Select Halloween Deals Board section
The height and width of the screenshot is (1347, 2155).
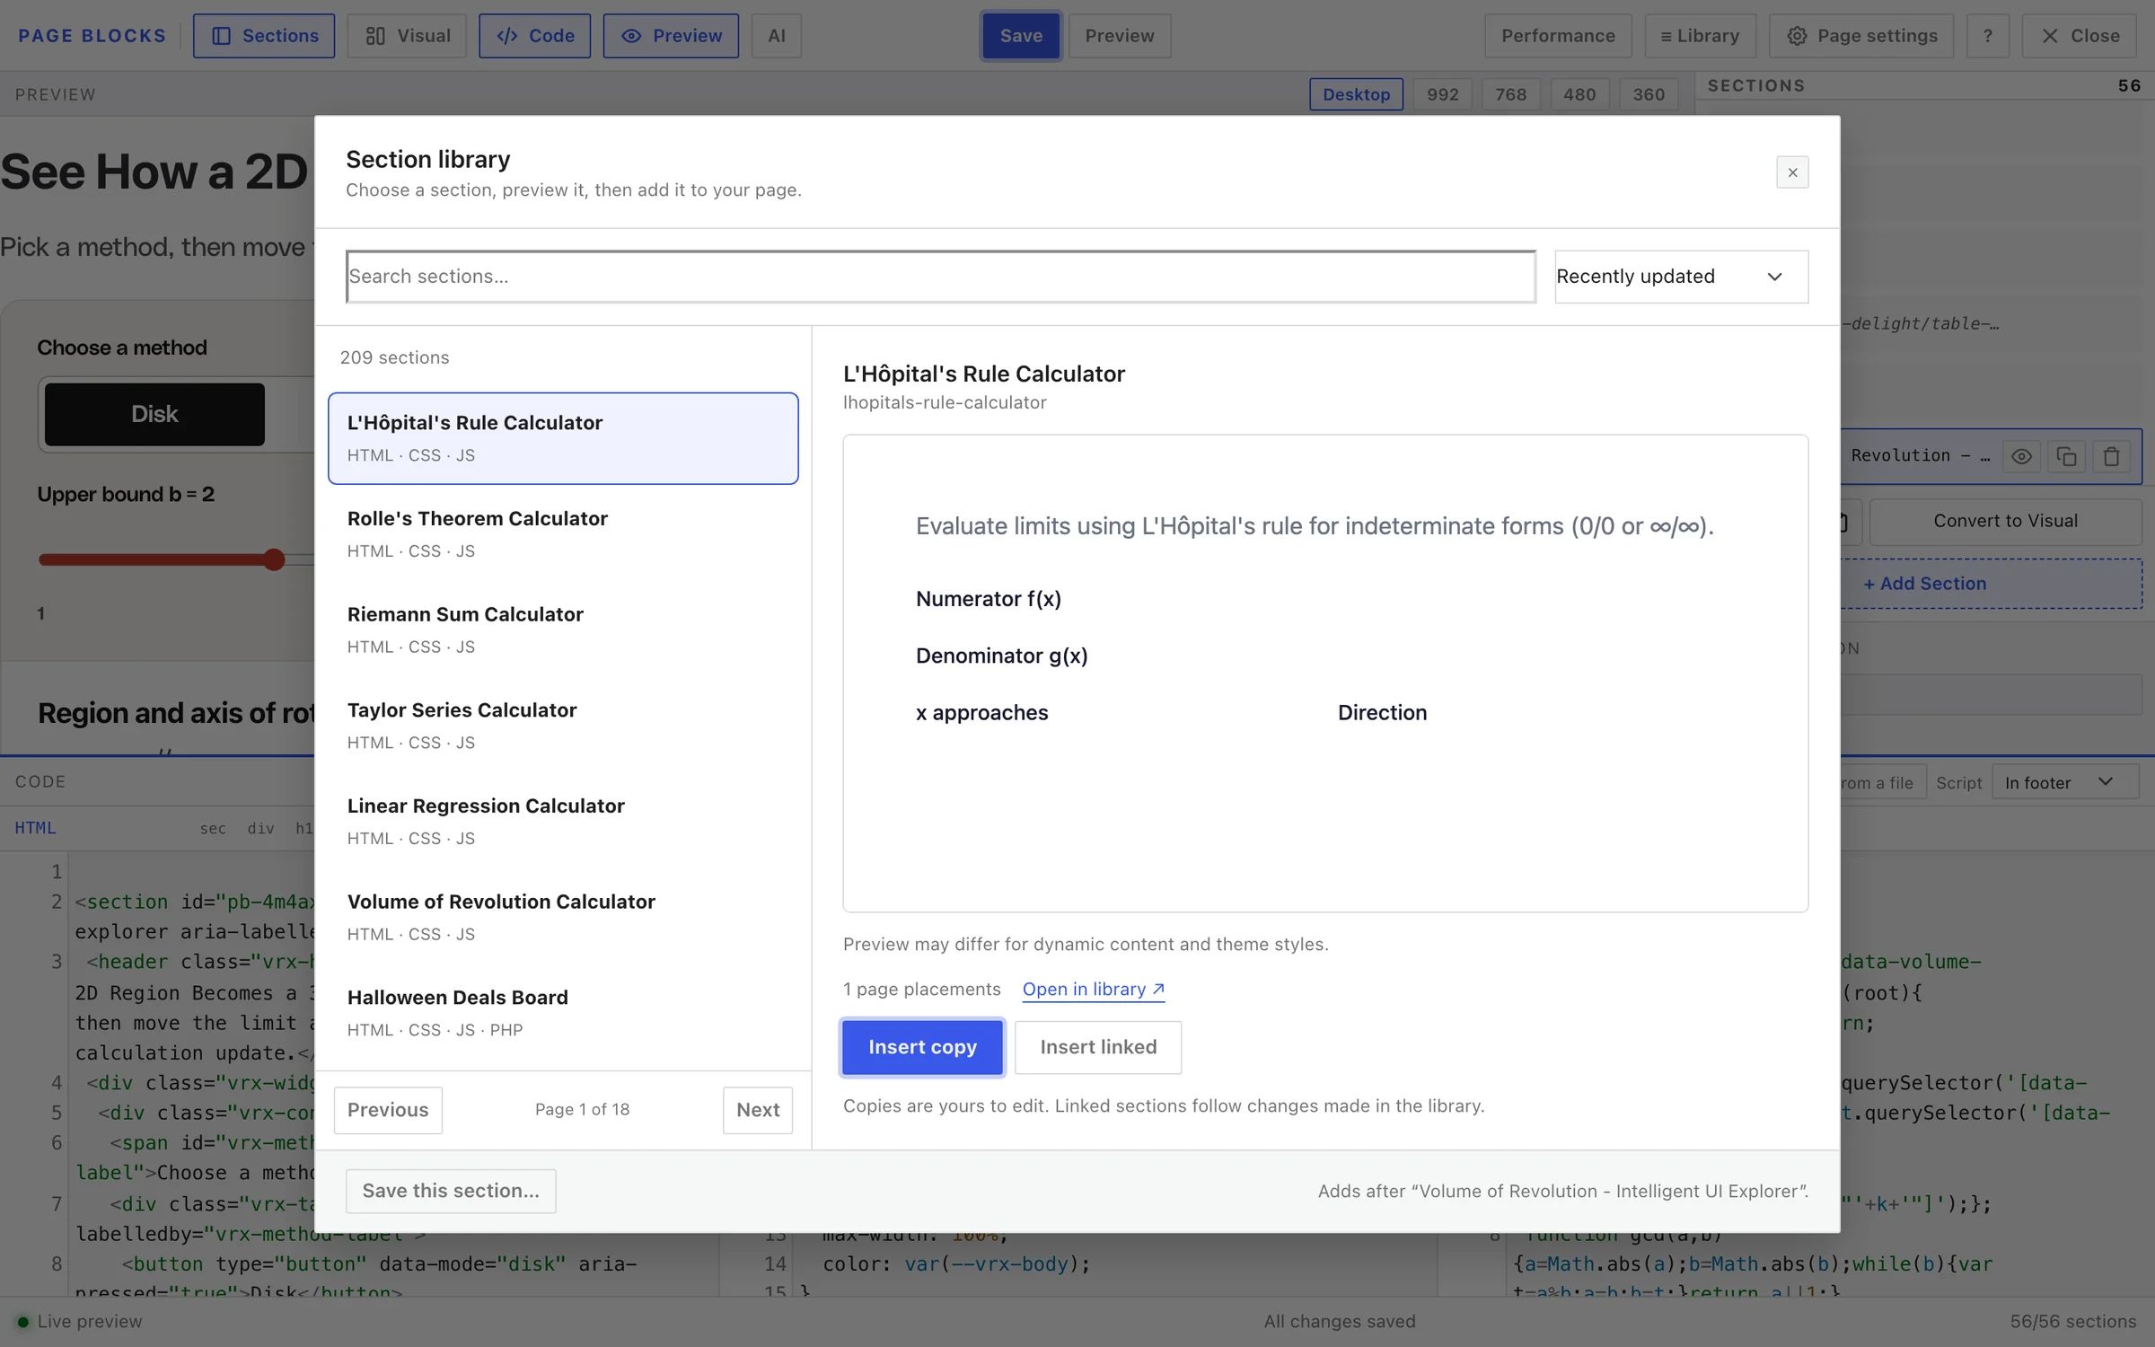tap(563, 1013)
